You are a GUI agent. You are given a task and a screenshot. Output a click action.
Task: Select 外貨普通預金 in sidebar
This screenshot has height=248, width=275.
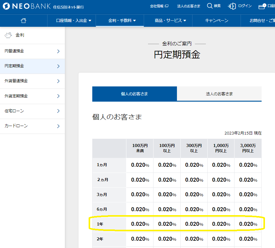click(x=33, y=81)
